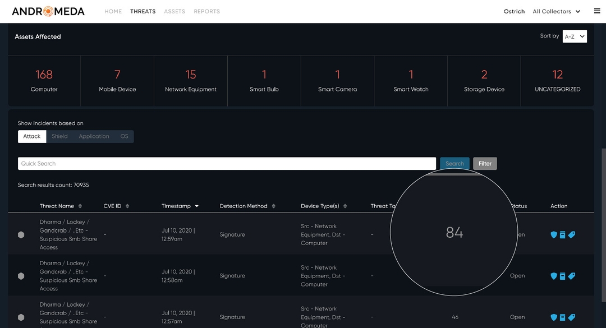Open the REPORTS section

[x=206, y=11]
